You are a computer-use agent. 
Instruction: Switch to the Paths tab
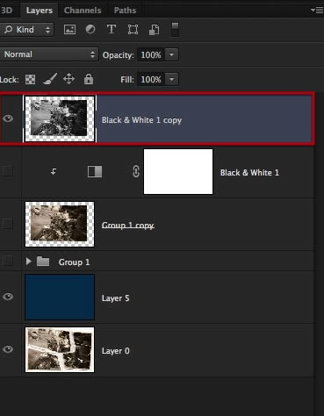[x=125, y=11]
